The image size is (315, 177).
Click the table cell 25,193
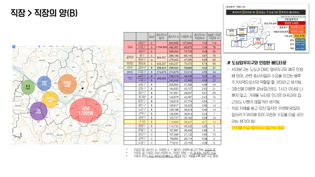[186, 143]
